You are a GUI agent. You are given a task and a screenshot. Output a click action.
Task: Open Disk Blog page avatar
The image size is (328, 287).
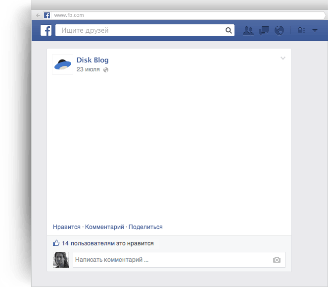click(x=62, y=64)
